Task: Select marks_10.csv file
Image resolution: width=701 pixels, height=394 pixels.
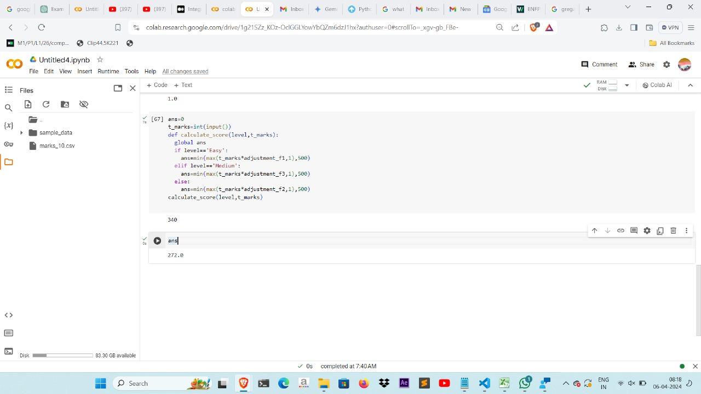Action: pyautogui.click(x=57, y=146)
